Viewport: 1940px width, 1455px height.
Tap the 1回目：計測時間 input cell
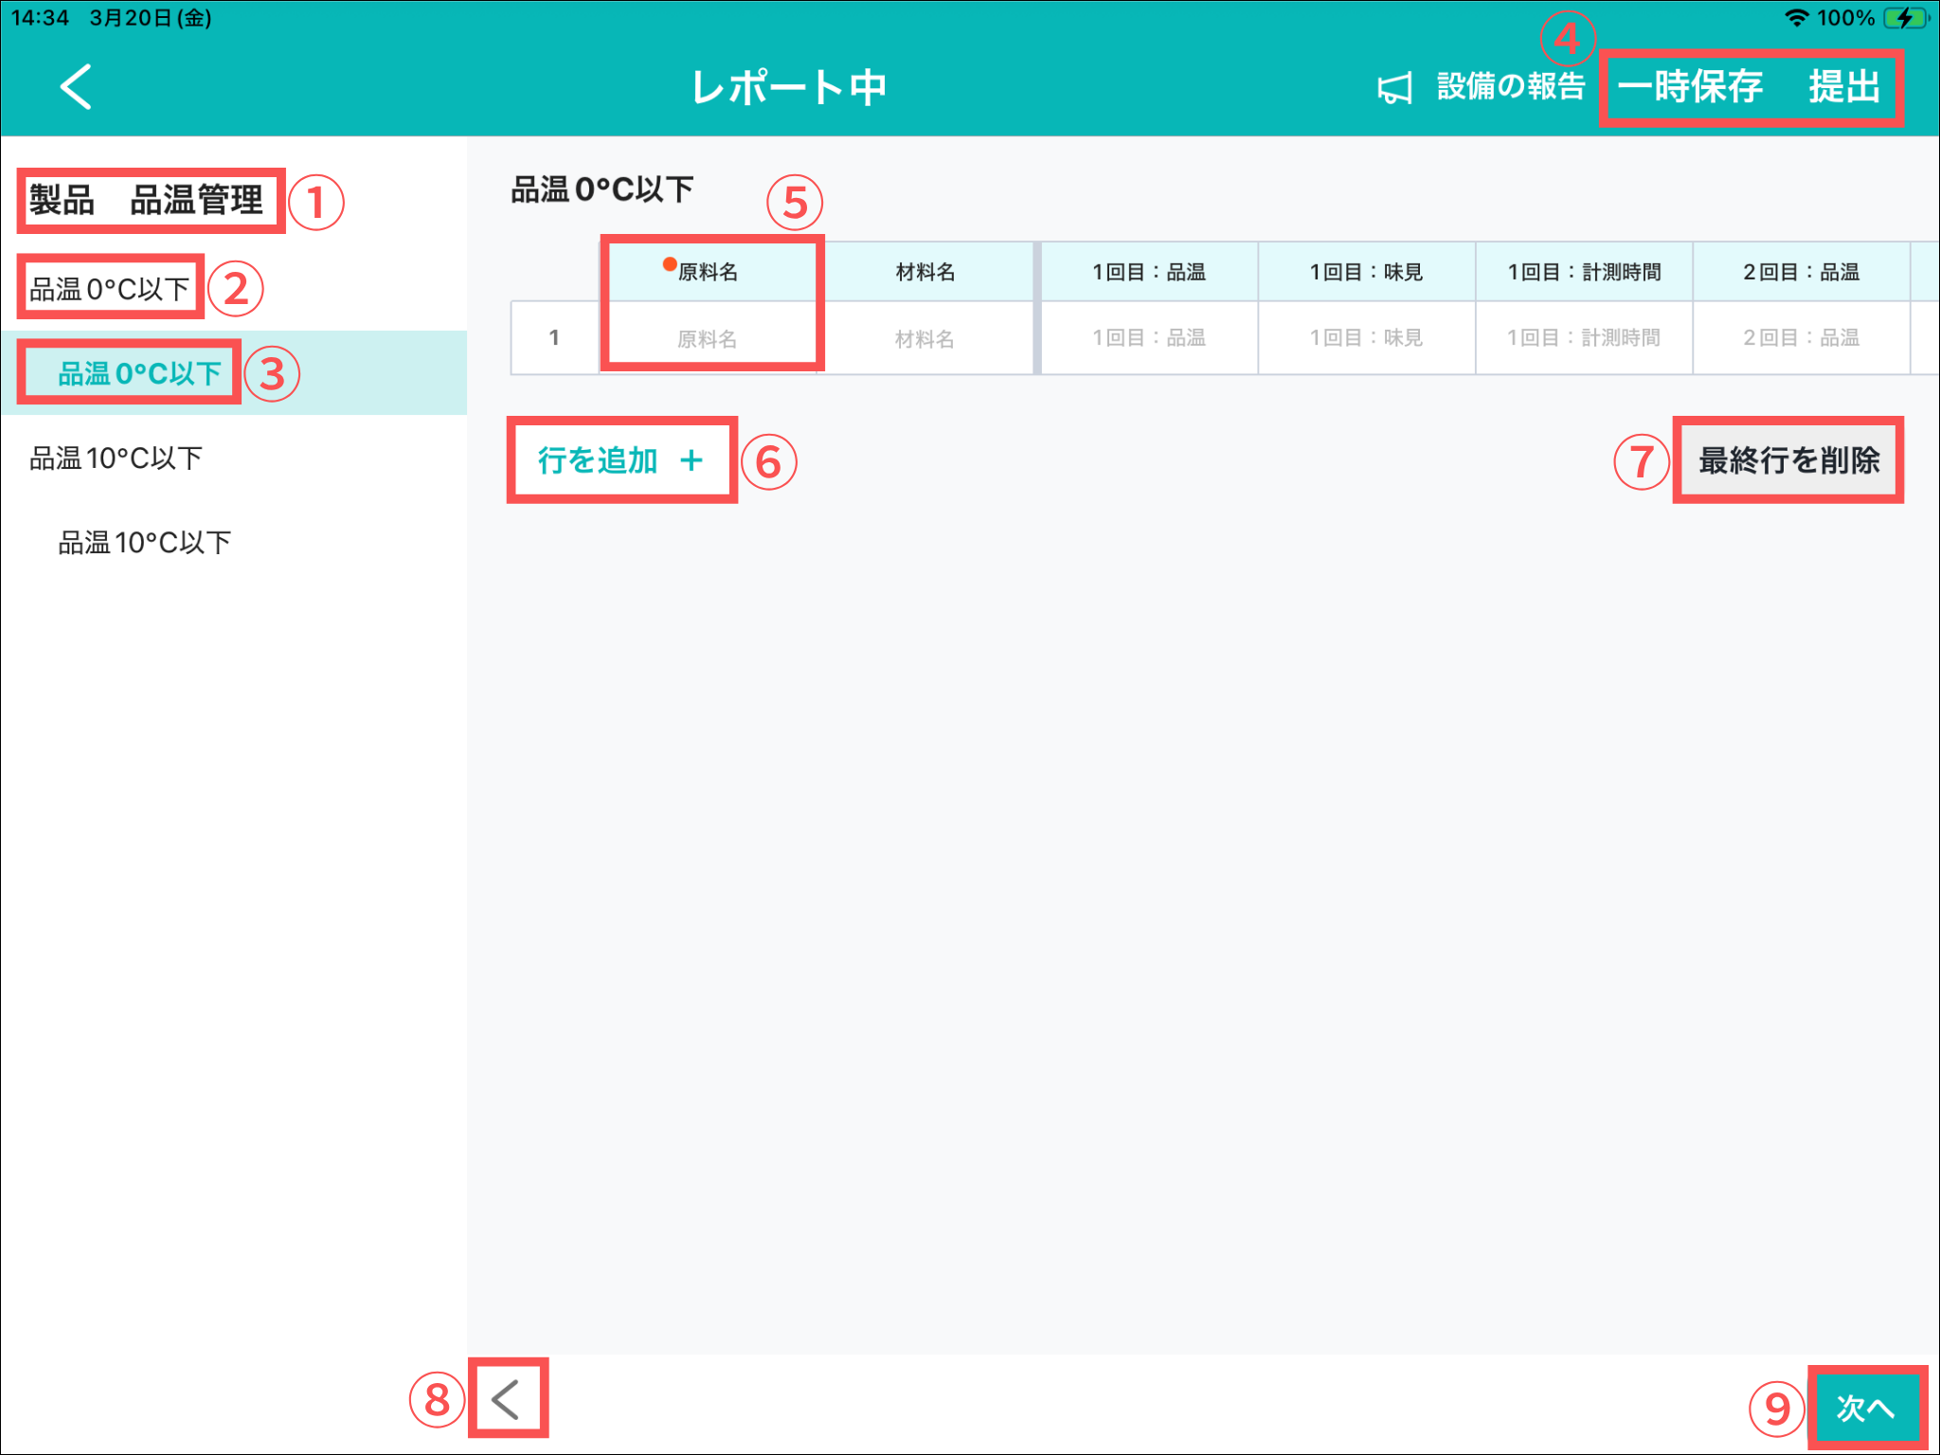tap(1583, 338)
